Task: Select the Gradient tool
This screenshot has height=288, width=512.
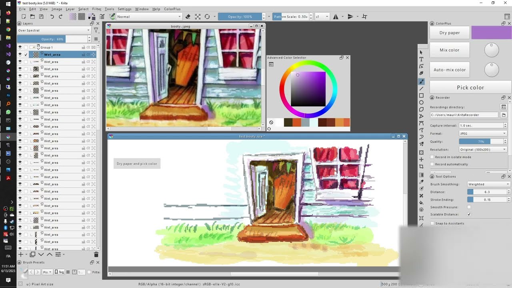Action: point(421,175)
